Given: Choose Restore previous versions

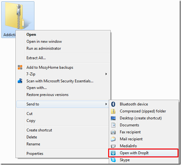Looking at the screenshot, I should tap(47, 95).
